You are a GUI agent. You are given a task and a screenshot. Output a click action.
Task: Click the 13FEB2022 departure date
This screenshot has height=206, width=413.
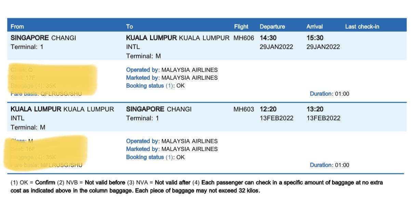[x=276, y=118]
